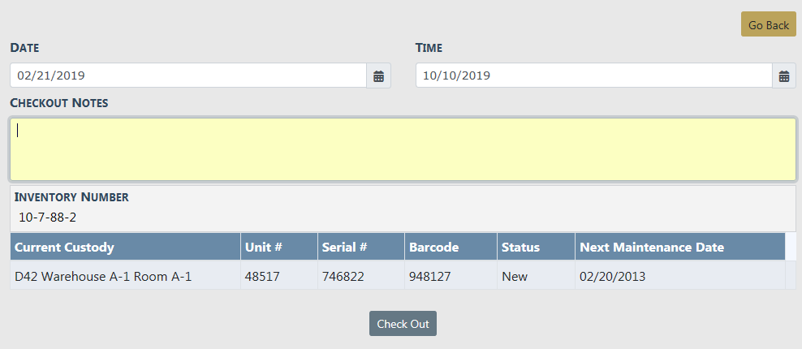Click the serial number 746822 cell

pyautogui.click(x=343, y=276)
